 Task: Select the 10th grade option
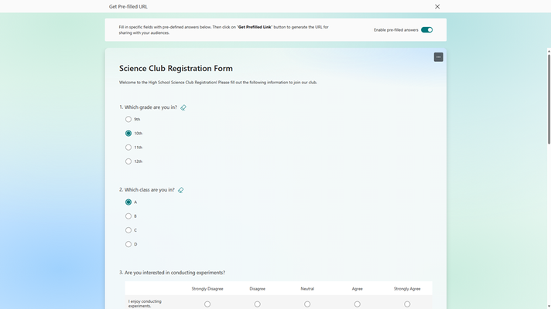(x=128, y=134)
